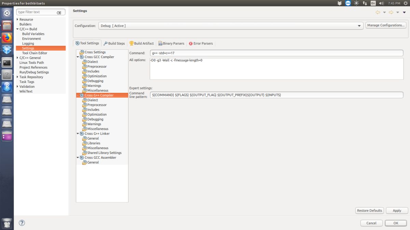
Task: Collapse the Cross GCC Assembler node
Action: coord(78,157)
